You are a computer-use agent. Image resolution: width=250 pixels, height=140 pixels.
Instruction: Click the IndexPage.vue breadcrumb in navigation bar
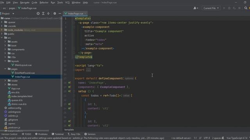coord(27,8)
